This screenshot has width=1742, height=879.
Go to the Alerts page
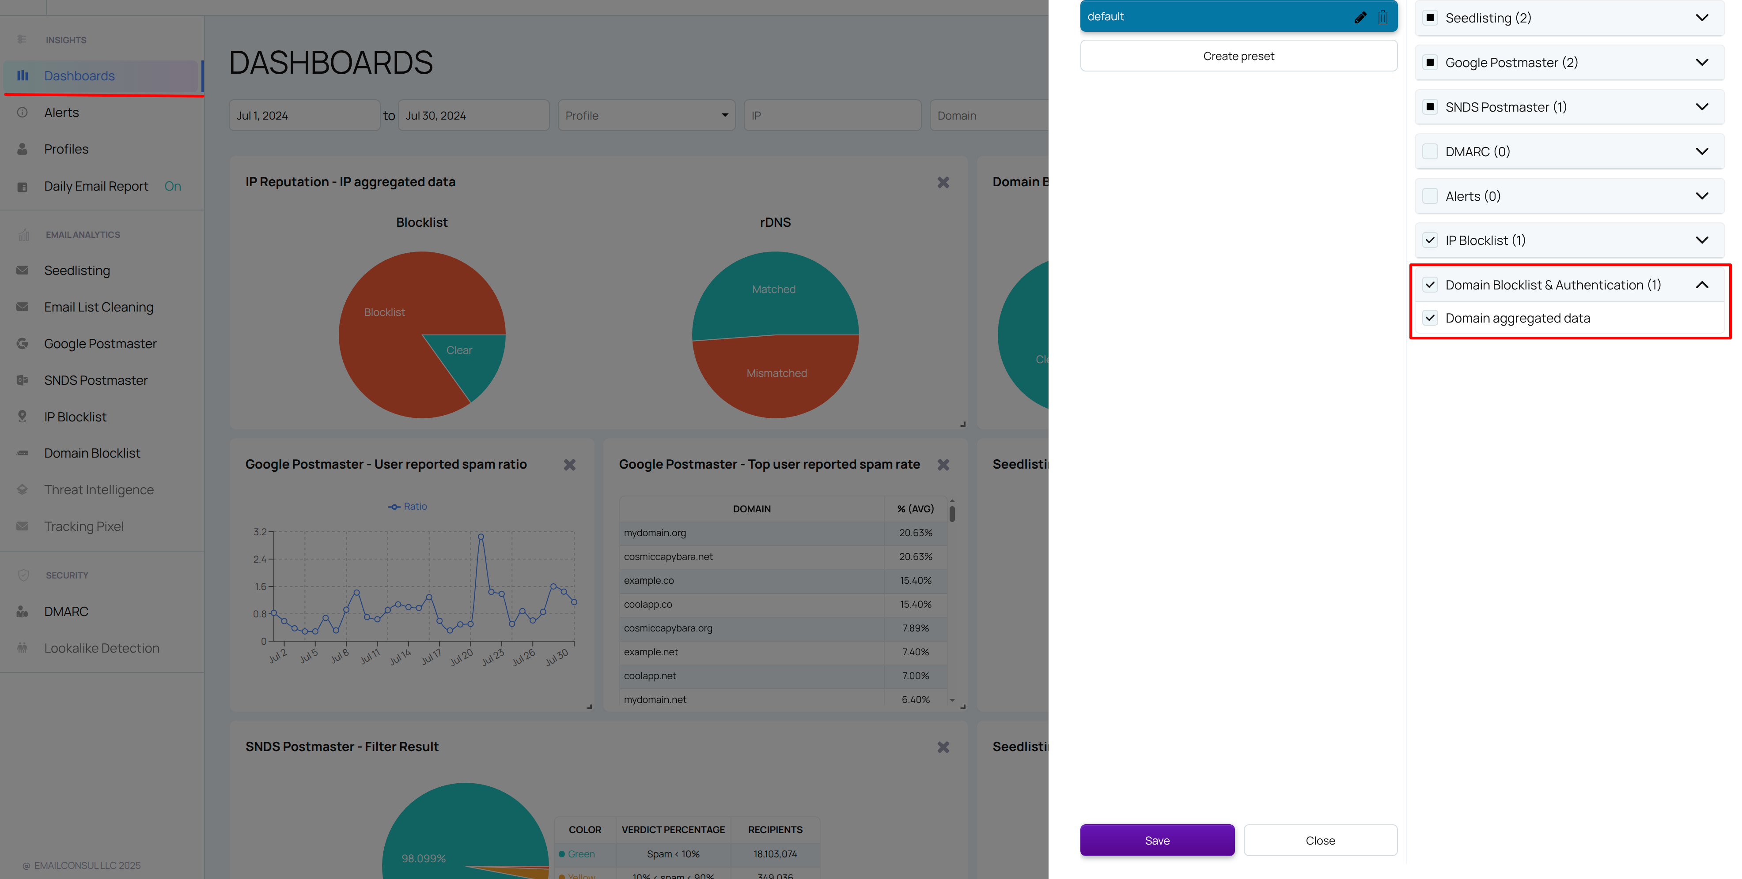[61, 112]
